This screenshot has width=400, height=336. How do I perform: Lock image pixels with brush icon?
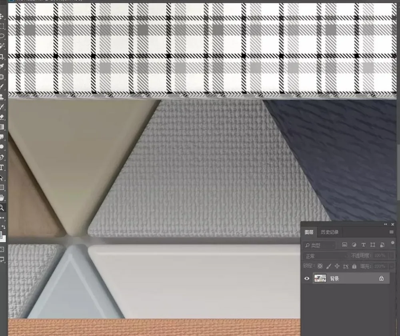point(328,266)
